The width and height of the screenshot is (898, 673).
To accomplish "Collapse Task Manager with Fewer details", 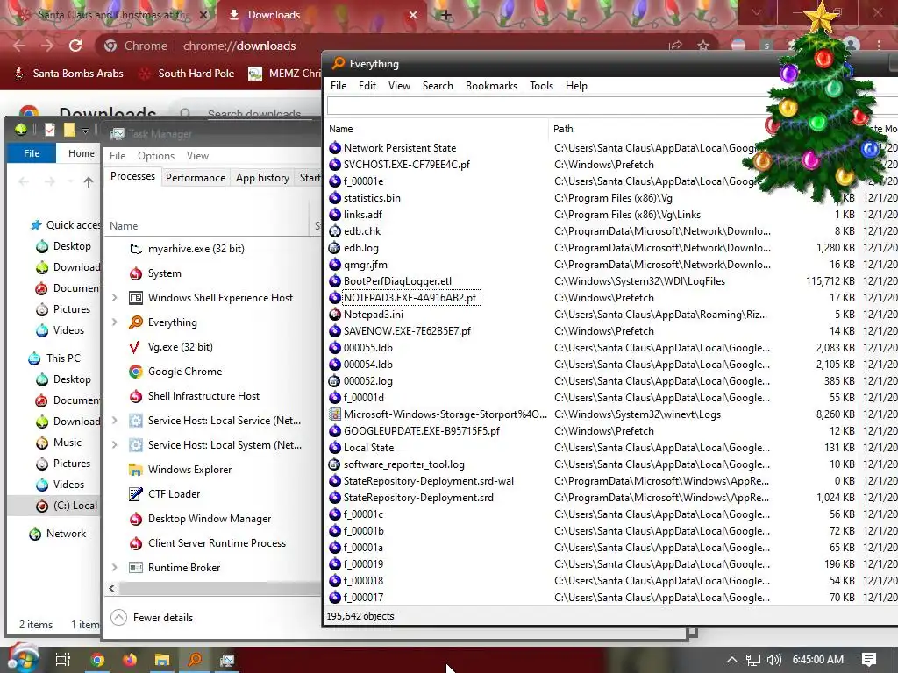I will [153, 618].
